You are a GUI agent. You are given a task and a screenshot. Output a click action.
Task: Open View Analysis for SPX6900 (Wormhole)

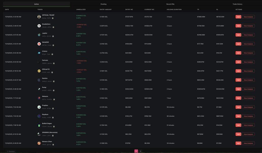tap(248, 134)
